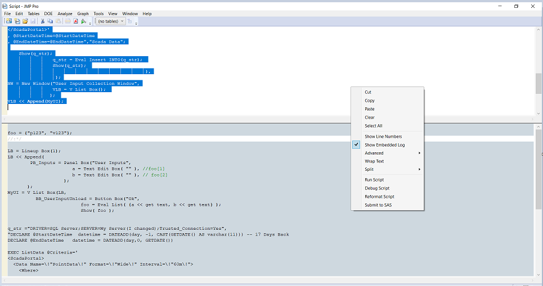This screenshot has height=286, width=543.
Task: Click the red PDF export icon
Action: point(75,21)
